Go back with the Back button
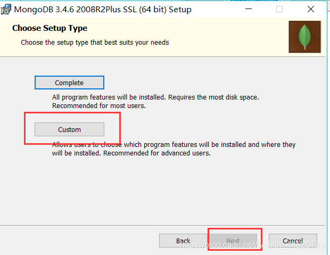Image resolution: width=330 pixels, height=255 pixels. 183,241
